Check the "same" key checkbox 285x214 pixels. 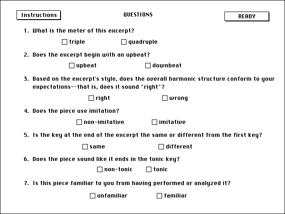[x=85, y=147]
